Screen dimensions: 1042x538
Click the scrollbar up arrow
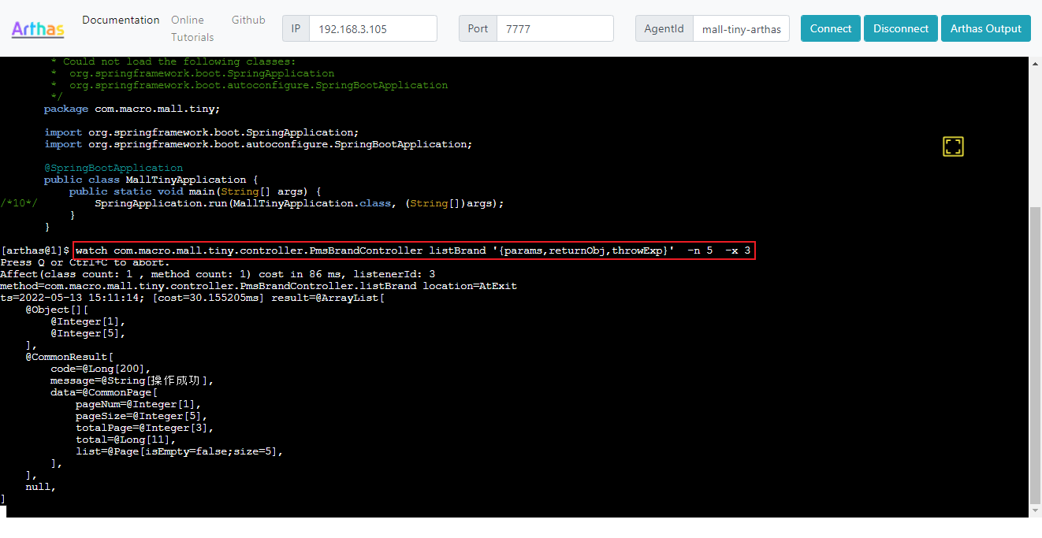[1036, 63]
